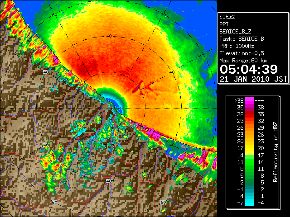Pick the orange legend band beside 26
The image size is (290, 217).
249,128
